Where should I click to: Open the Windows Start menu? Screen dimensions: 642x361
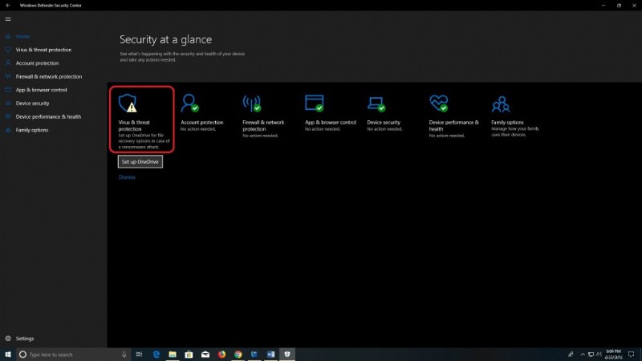tap(8, 355)
